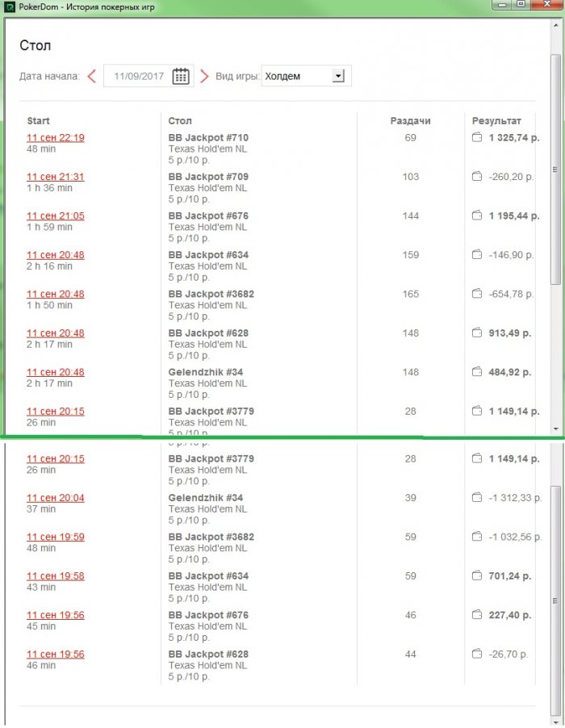Click wallet icon next to 227,40 р.
565x728 pixels.
(477, 614)
